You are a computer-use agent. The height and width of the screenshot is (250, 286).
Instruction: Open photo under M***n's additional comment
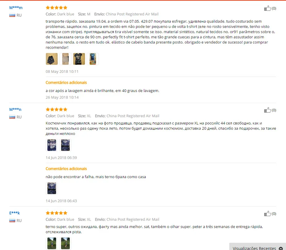(x=52, y=188)
